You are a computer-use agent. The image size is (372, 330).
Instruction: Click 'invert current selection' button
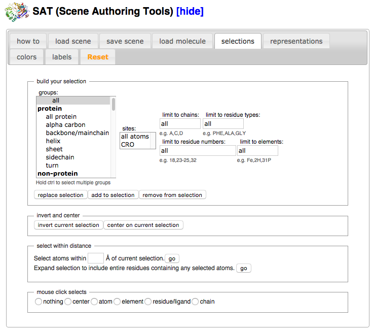tap(68, 225)
